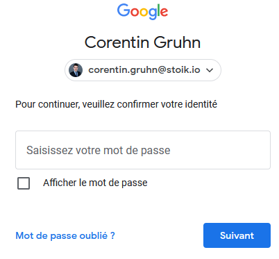Select the corentin.gruhn@stoik.io email text
279x259 pixels.
coord(144,70)
